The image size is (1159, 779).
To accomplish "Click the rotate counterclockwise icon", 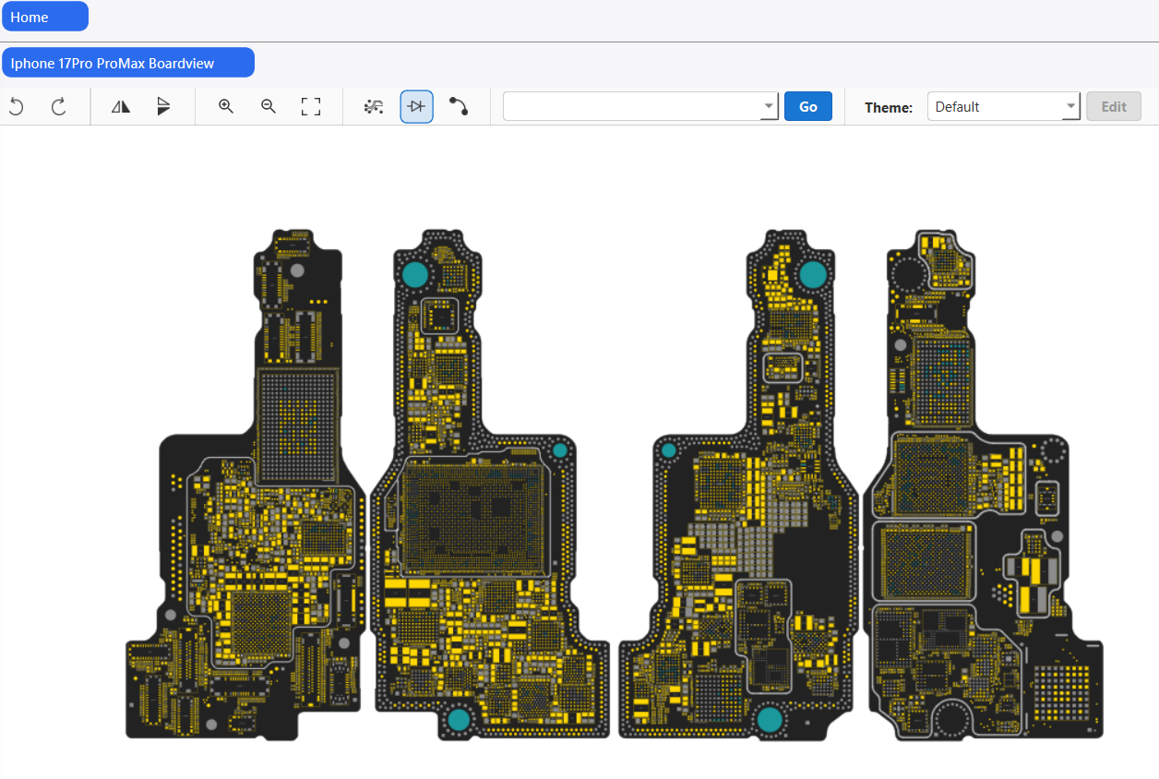I will [x=16, y=106].
